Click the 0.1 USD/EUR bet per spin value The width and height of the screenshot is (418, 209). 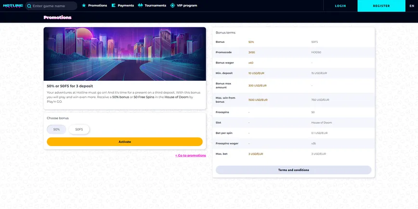click(x=319, y=133)
